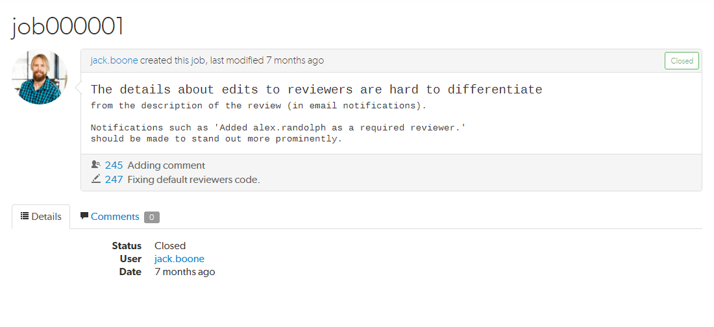Click the review icon beside 245
The image size is (714, 327).
(96, 165)
